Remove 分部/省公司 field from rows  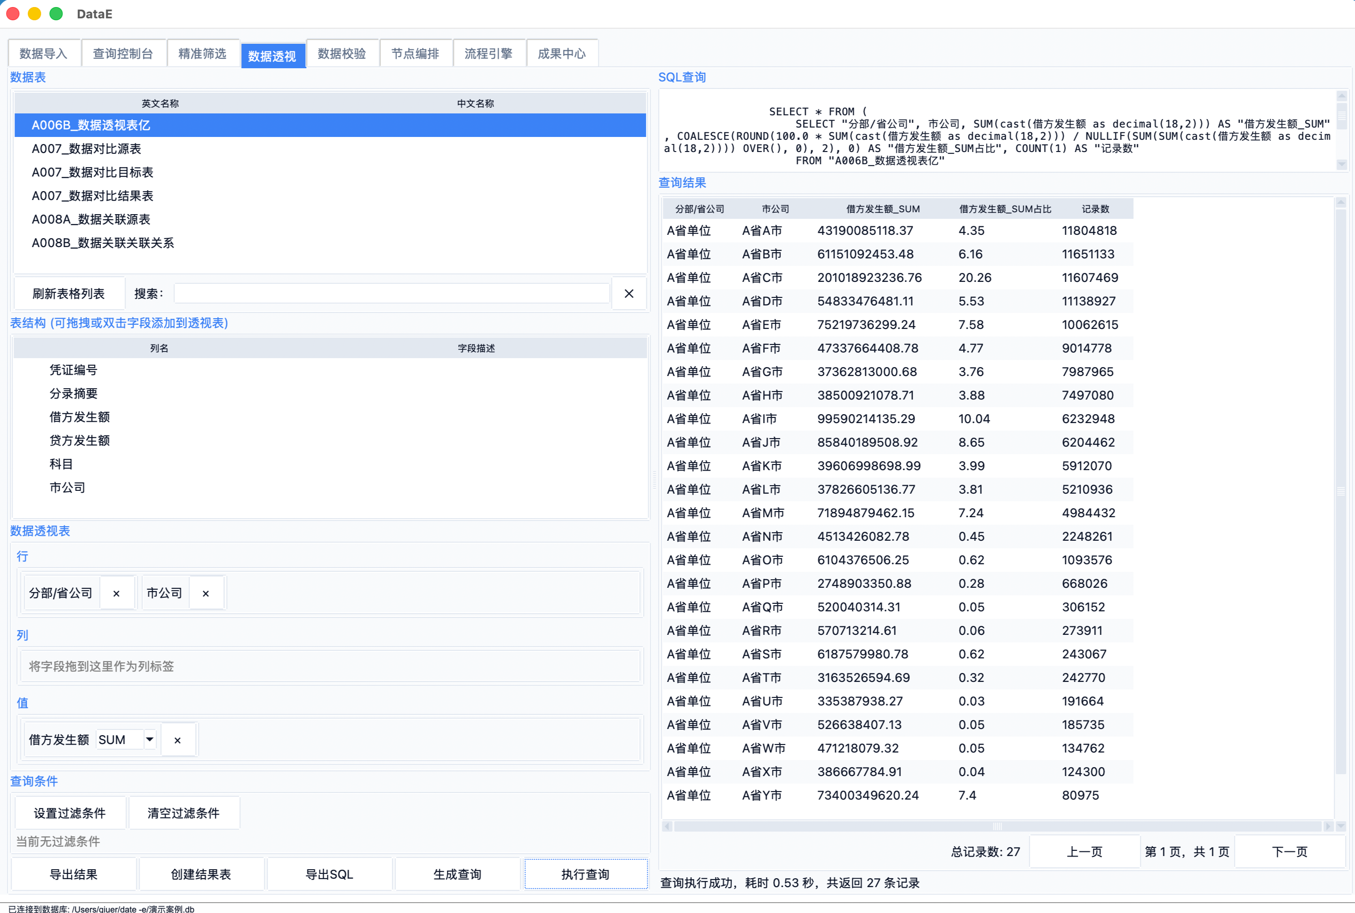point(116,593)
